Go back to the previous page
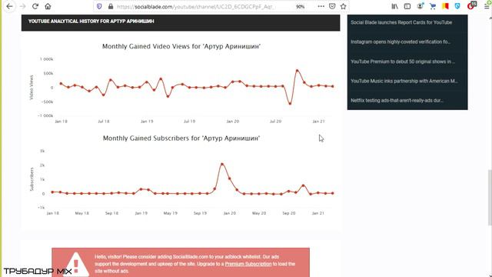 [9, 6]
